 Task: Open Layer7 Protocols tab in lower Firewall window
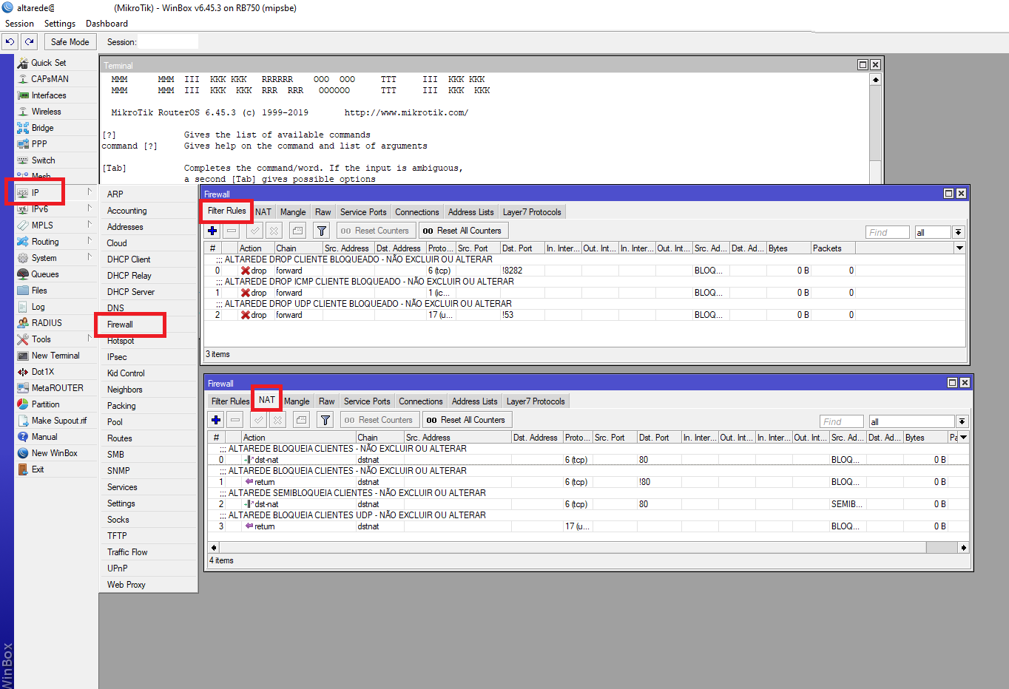536,401
